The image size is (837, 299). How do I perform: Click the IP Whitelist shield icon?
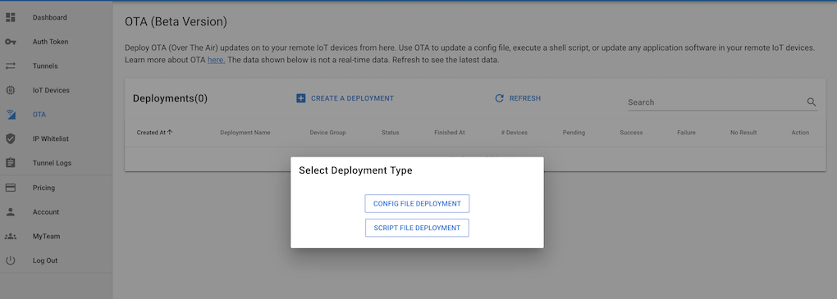click(x=11, y=138)
